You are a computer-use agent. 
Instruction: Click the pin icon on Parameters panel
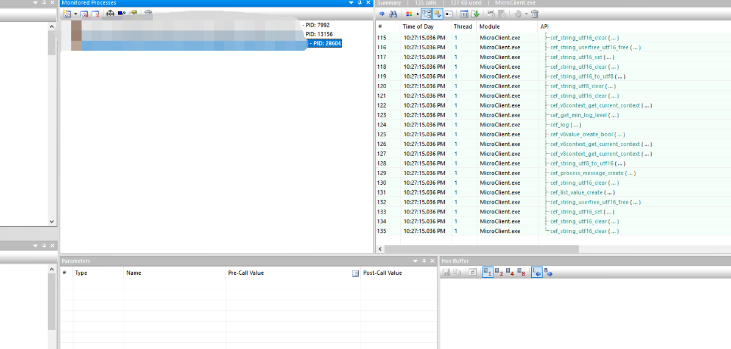point(424,261)
